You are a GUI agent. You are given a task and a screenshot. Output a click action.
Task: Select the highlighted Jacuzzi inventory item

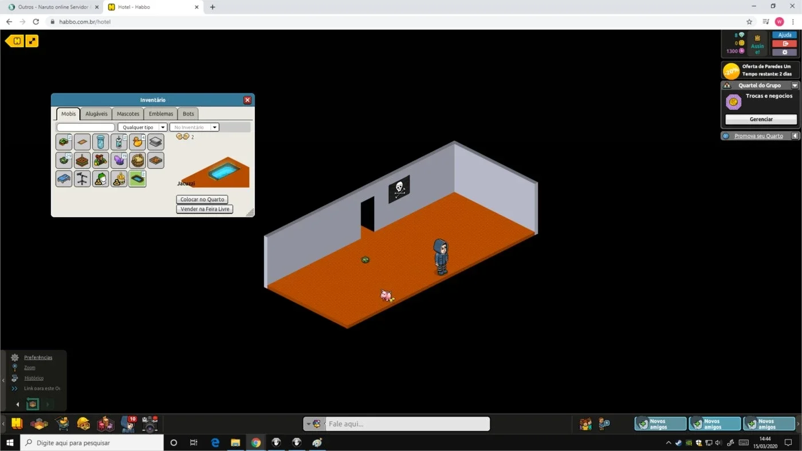pyautogui.click(x=137, y=179)
